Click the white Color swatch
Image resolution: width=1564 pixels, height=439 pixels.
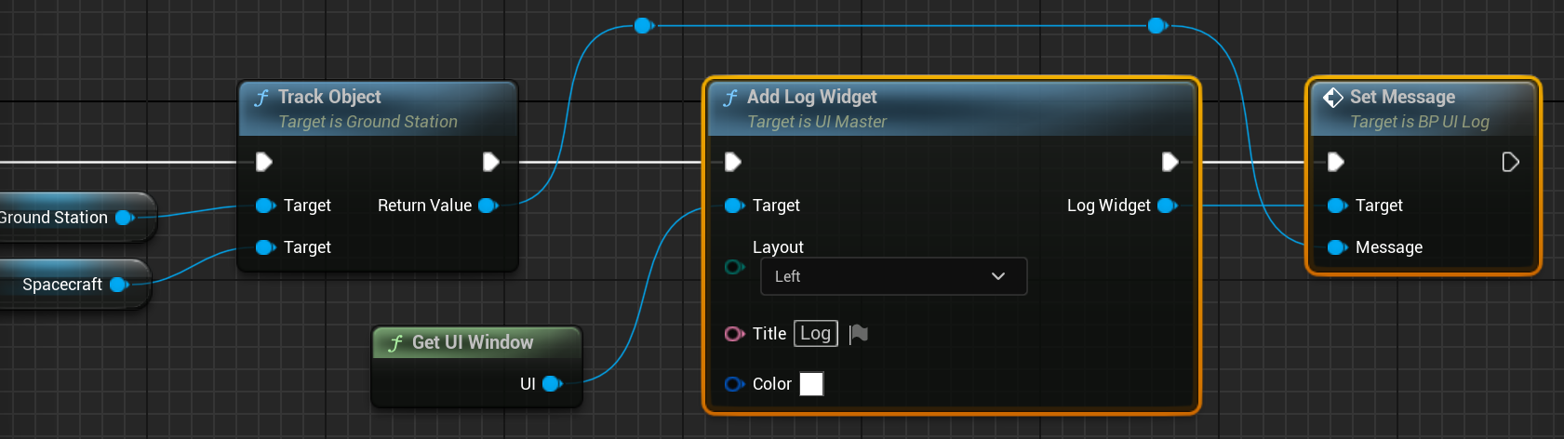pyautogui.click(x=811, y=384)
